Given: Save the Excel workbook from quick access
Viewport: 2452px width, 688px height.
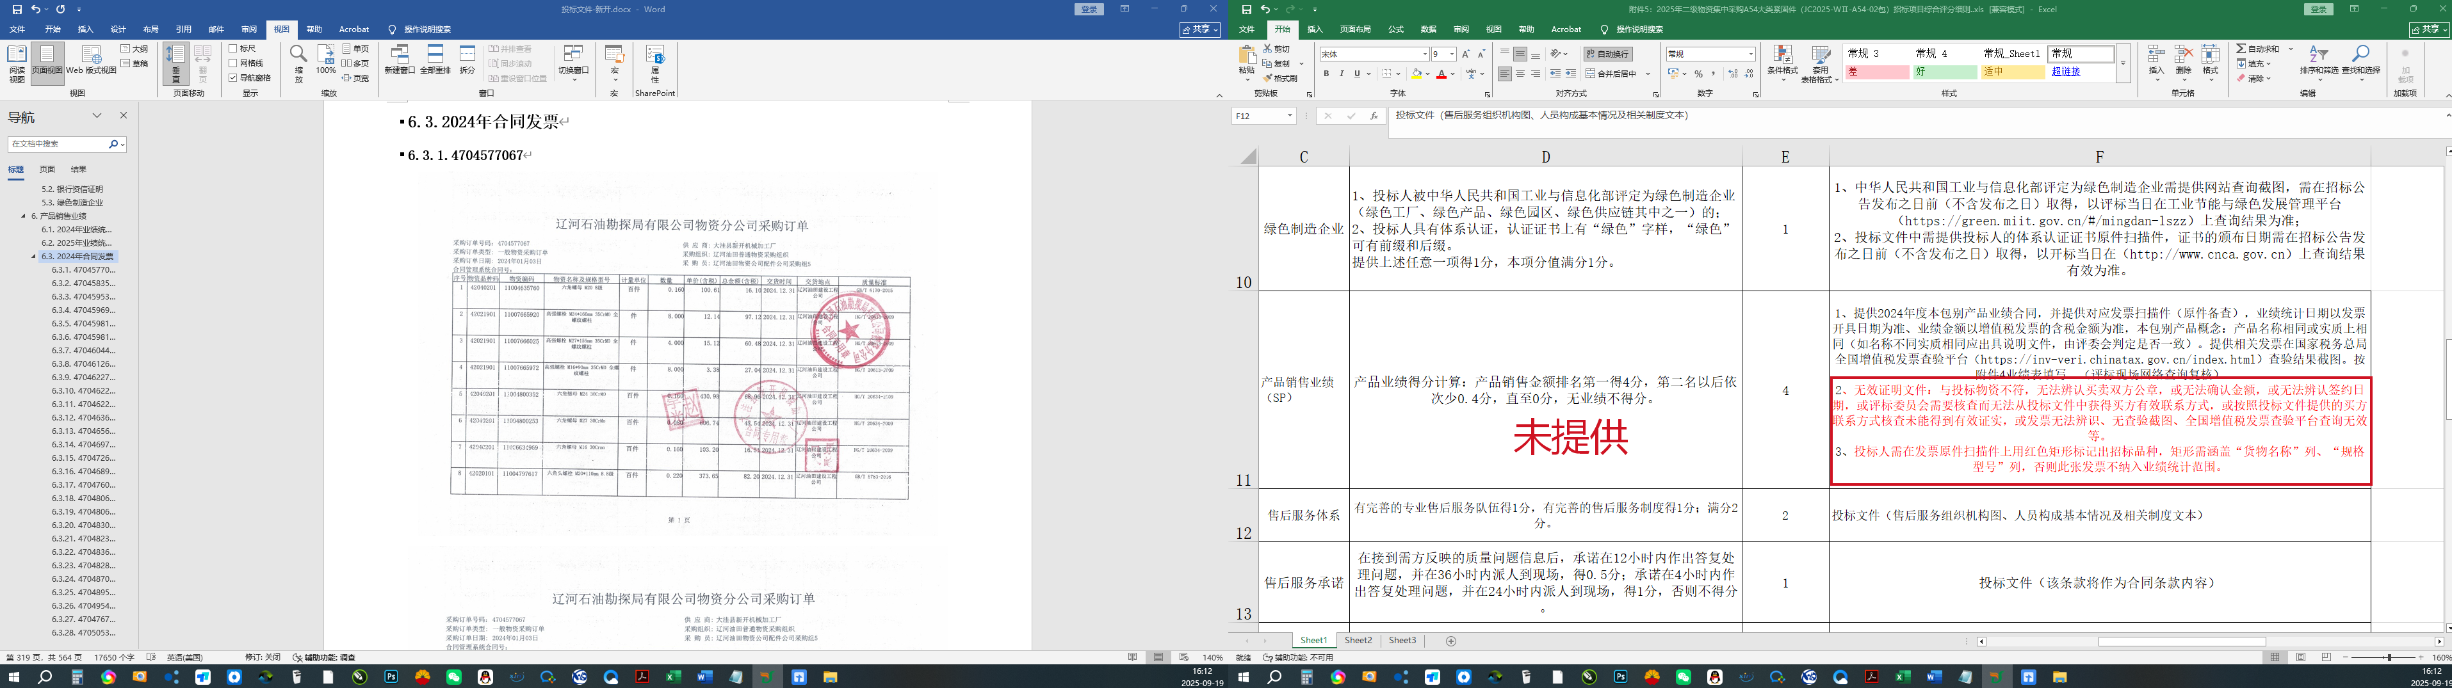Looking at the screenshot, I should tap(1246, 10).
